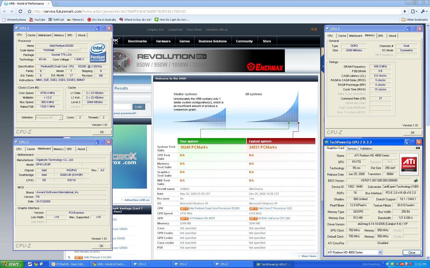430x268 pixels.
Task: Select Memory tab in Mainboard CPU-Z window
Action: point(58,149)
